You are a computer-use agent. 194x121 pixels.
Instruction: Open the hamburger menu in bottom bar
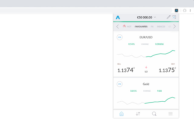(x=170, y=114)
